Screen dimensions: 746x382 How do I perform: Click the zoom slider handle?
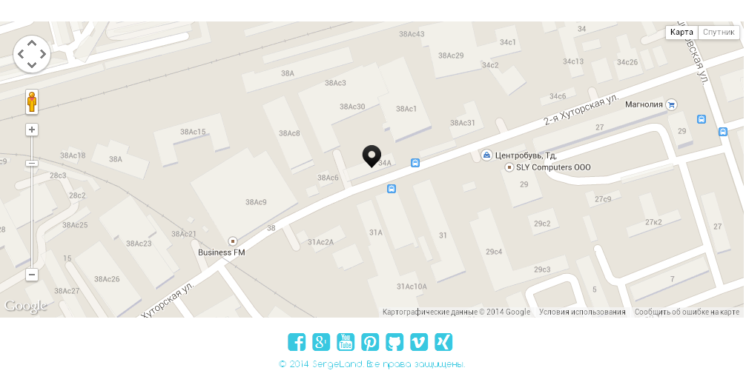(x=32, y=164)
